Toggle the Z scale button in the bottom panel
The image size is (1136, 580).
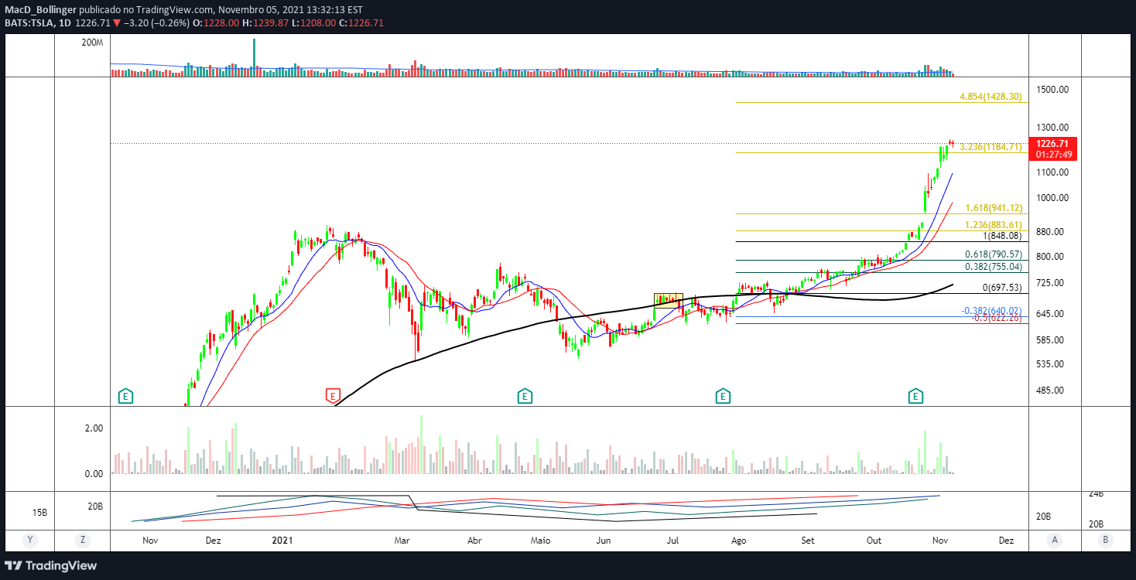coord(82,541)
